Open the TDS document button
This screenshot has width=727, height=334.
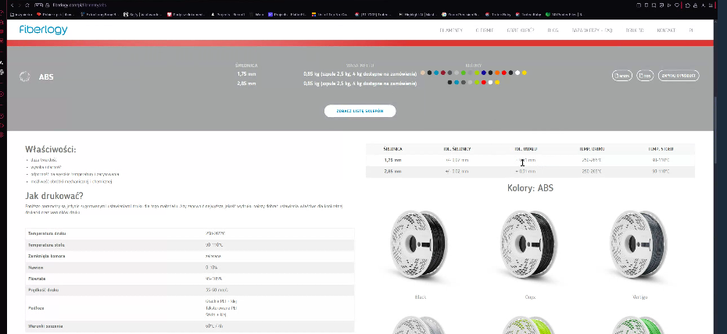pyautogui.click(x=645, y=76)
